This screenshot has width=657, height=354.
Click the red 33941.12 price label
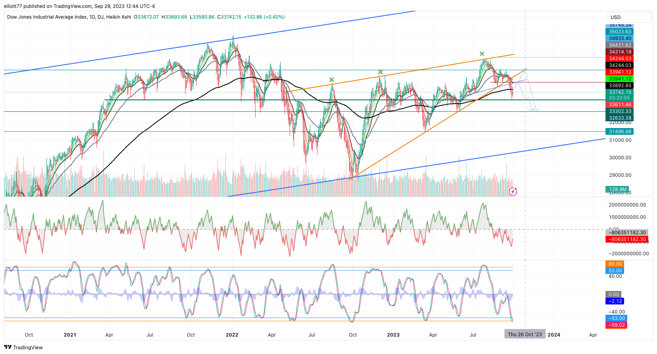point(620,72)
